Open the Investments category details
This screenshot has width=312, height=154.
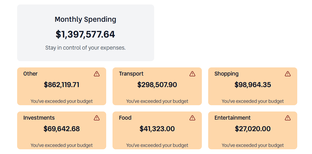(61, 130)
